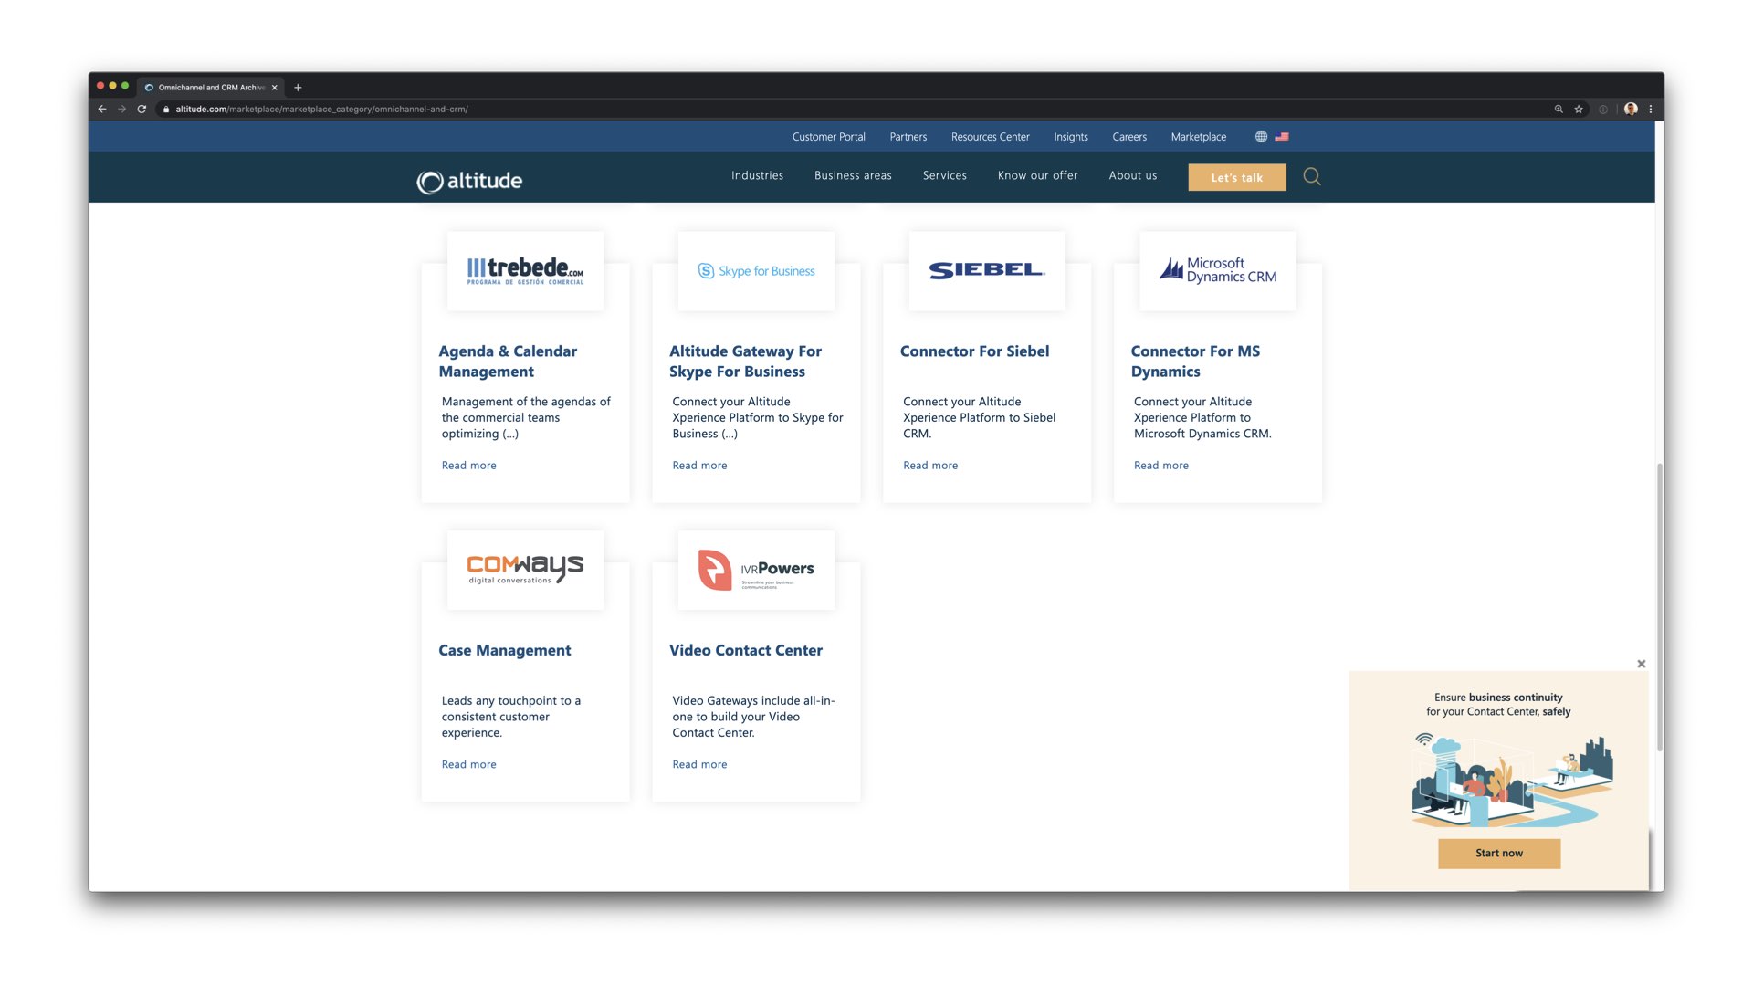This screenshot has width=1753, height=986.
Task: Open the Customer Portal link
Action: (x=828, y=137)
